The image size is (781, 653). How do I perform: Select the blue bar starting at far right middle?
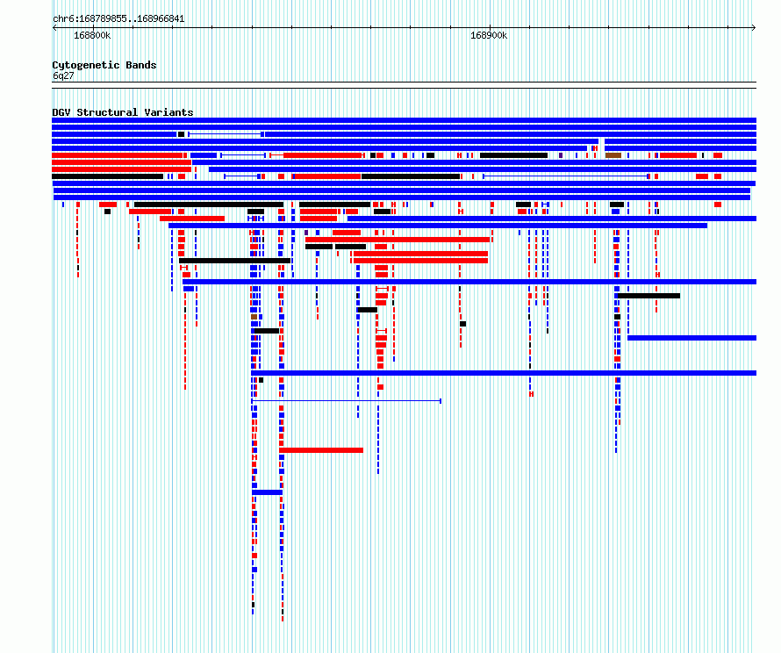pos(691,338)
